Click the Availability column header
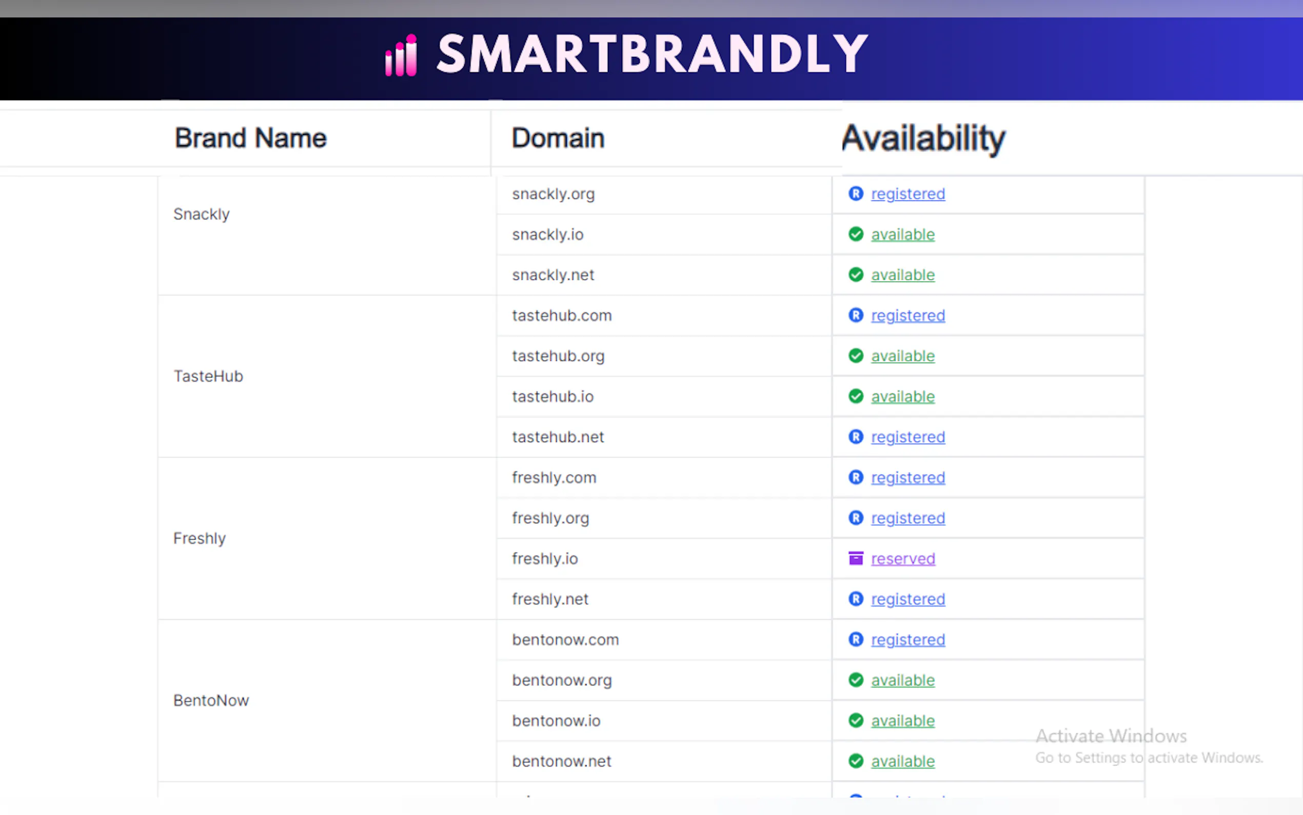Image resolution: width=1303 pixels, height=815 pixels. click(x=923, y=138)
